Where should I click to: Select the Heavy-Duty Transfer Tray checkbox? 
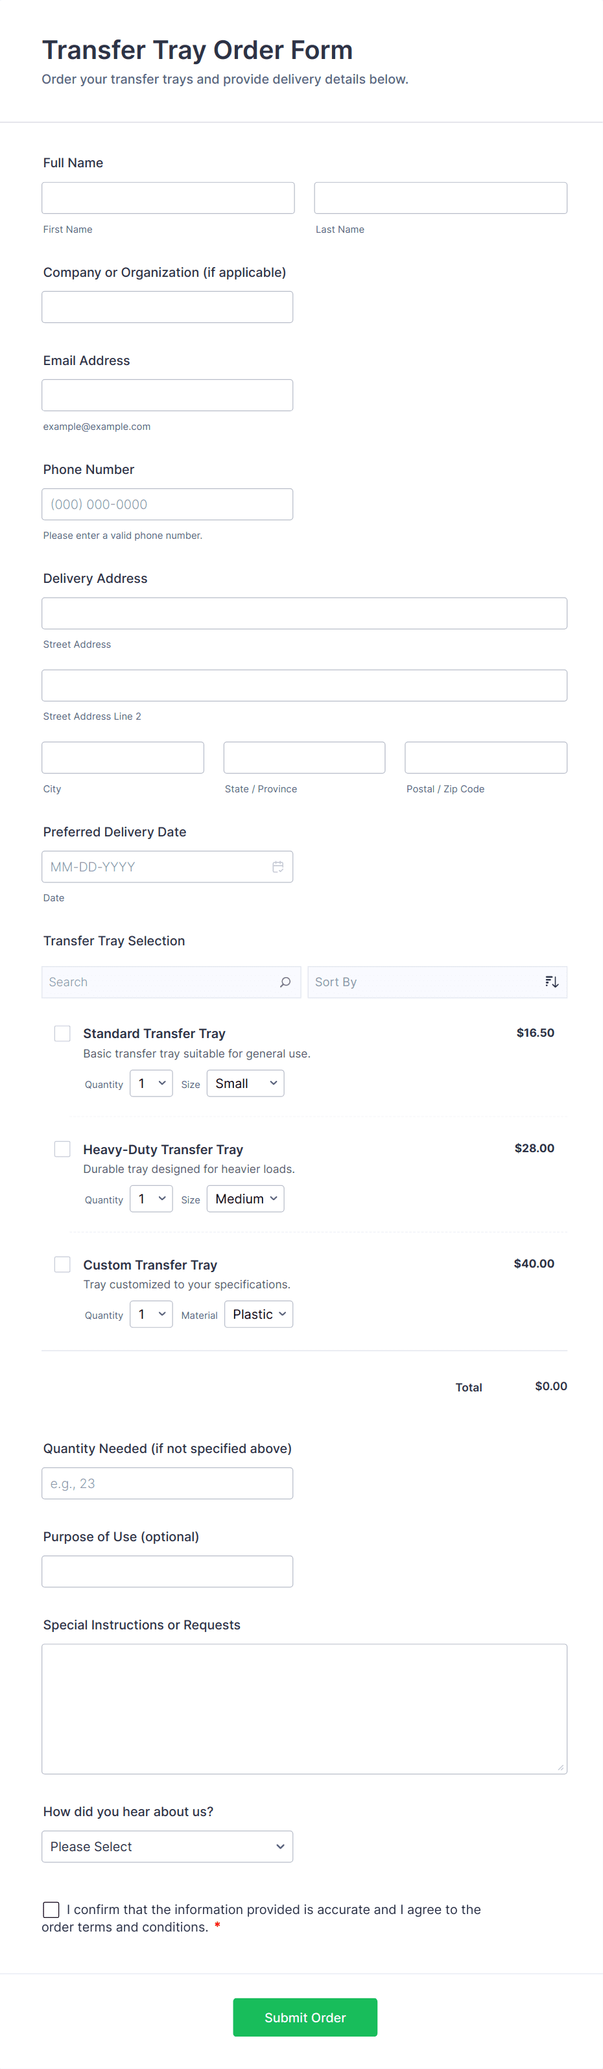point(62,1148)
